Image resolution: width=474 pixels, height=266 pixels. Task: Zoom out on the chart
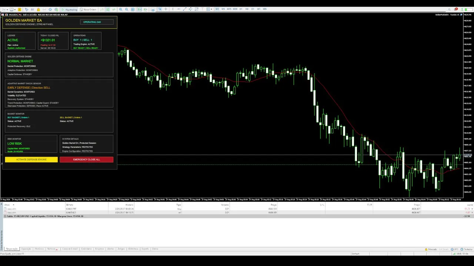127,9
